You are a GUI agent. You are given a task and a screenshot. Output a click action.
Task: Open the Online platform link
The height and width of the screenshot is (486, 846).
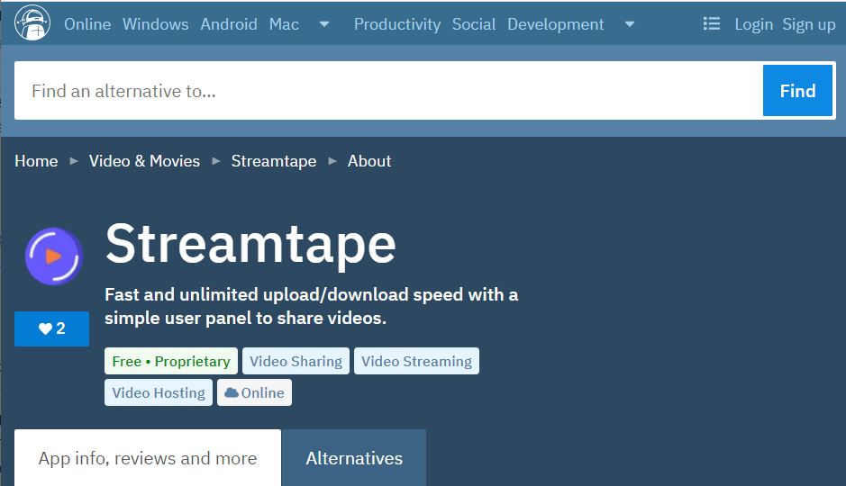coord(87,24)
